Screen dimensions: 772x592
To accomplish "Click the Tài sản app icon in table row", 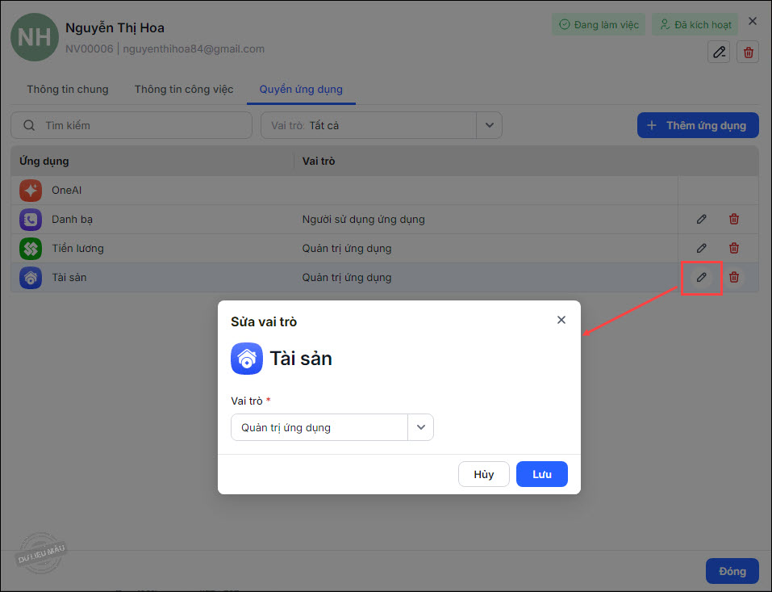I will [x=31, y=278].
